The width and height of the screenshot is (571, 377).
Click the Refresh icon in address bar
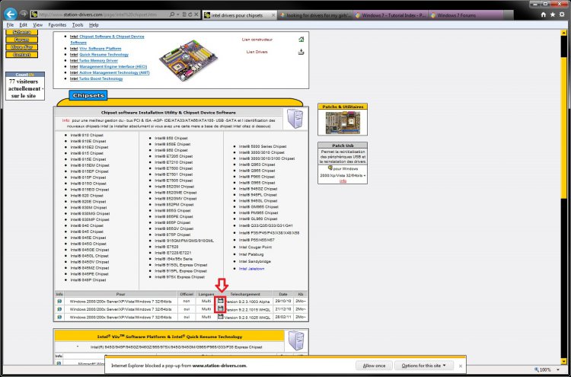pyautogui.click(x=190, y=14)
